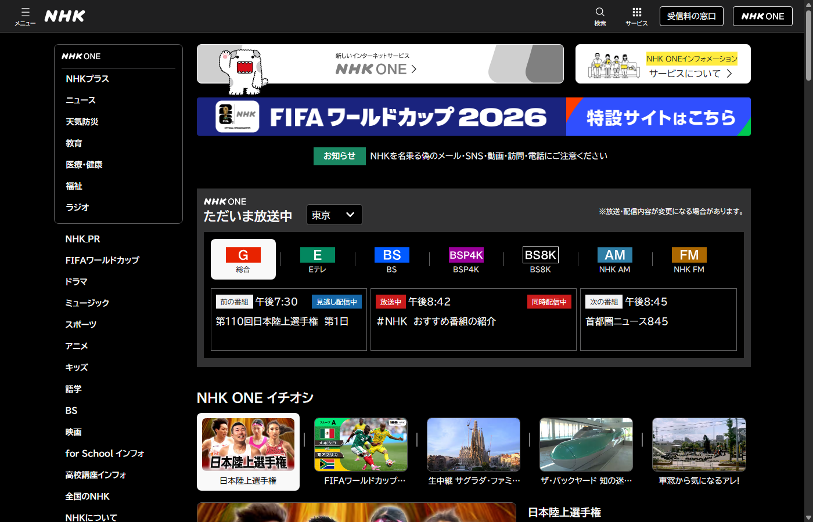Screen dimensions: 813x522
Task: Open the 東京 region dropdown
Action: click(x=334, y=215)
